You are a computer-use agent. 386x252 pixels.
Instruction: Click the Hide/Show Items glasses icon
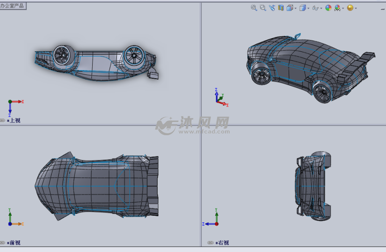(x=315, y=8)
